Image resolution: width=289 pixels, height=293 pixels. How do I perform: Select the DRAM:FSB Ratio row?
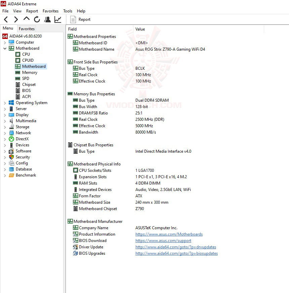pyautogui.click(x=108, y=113)
